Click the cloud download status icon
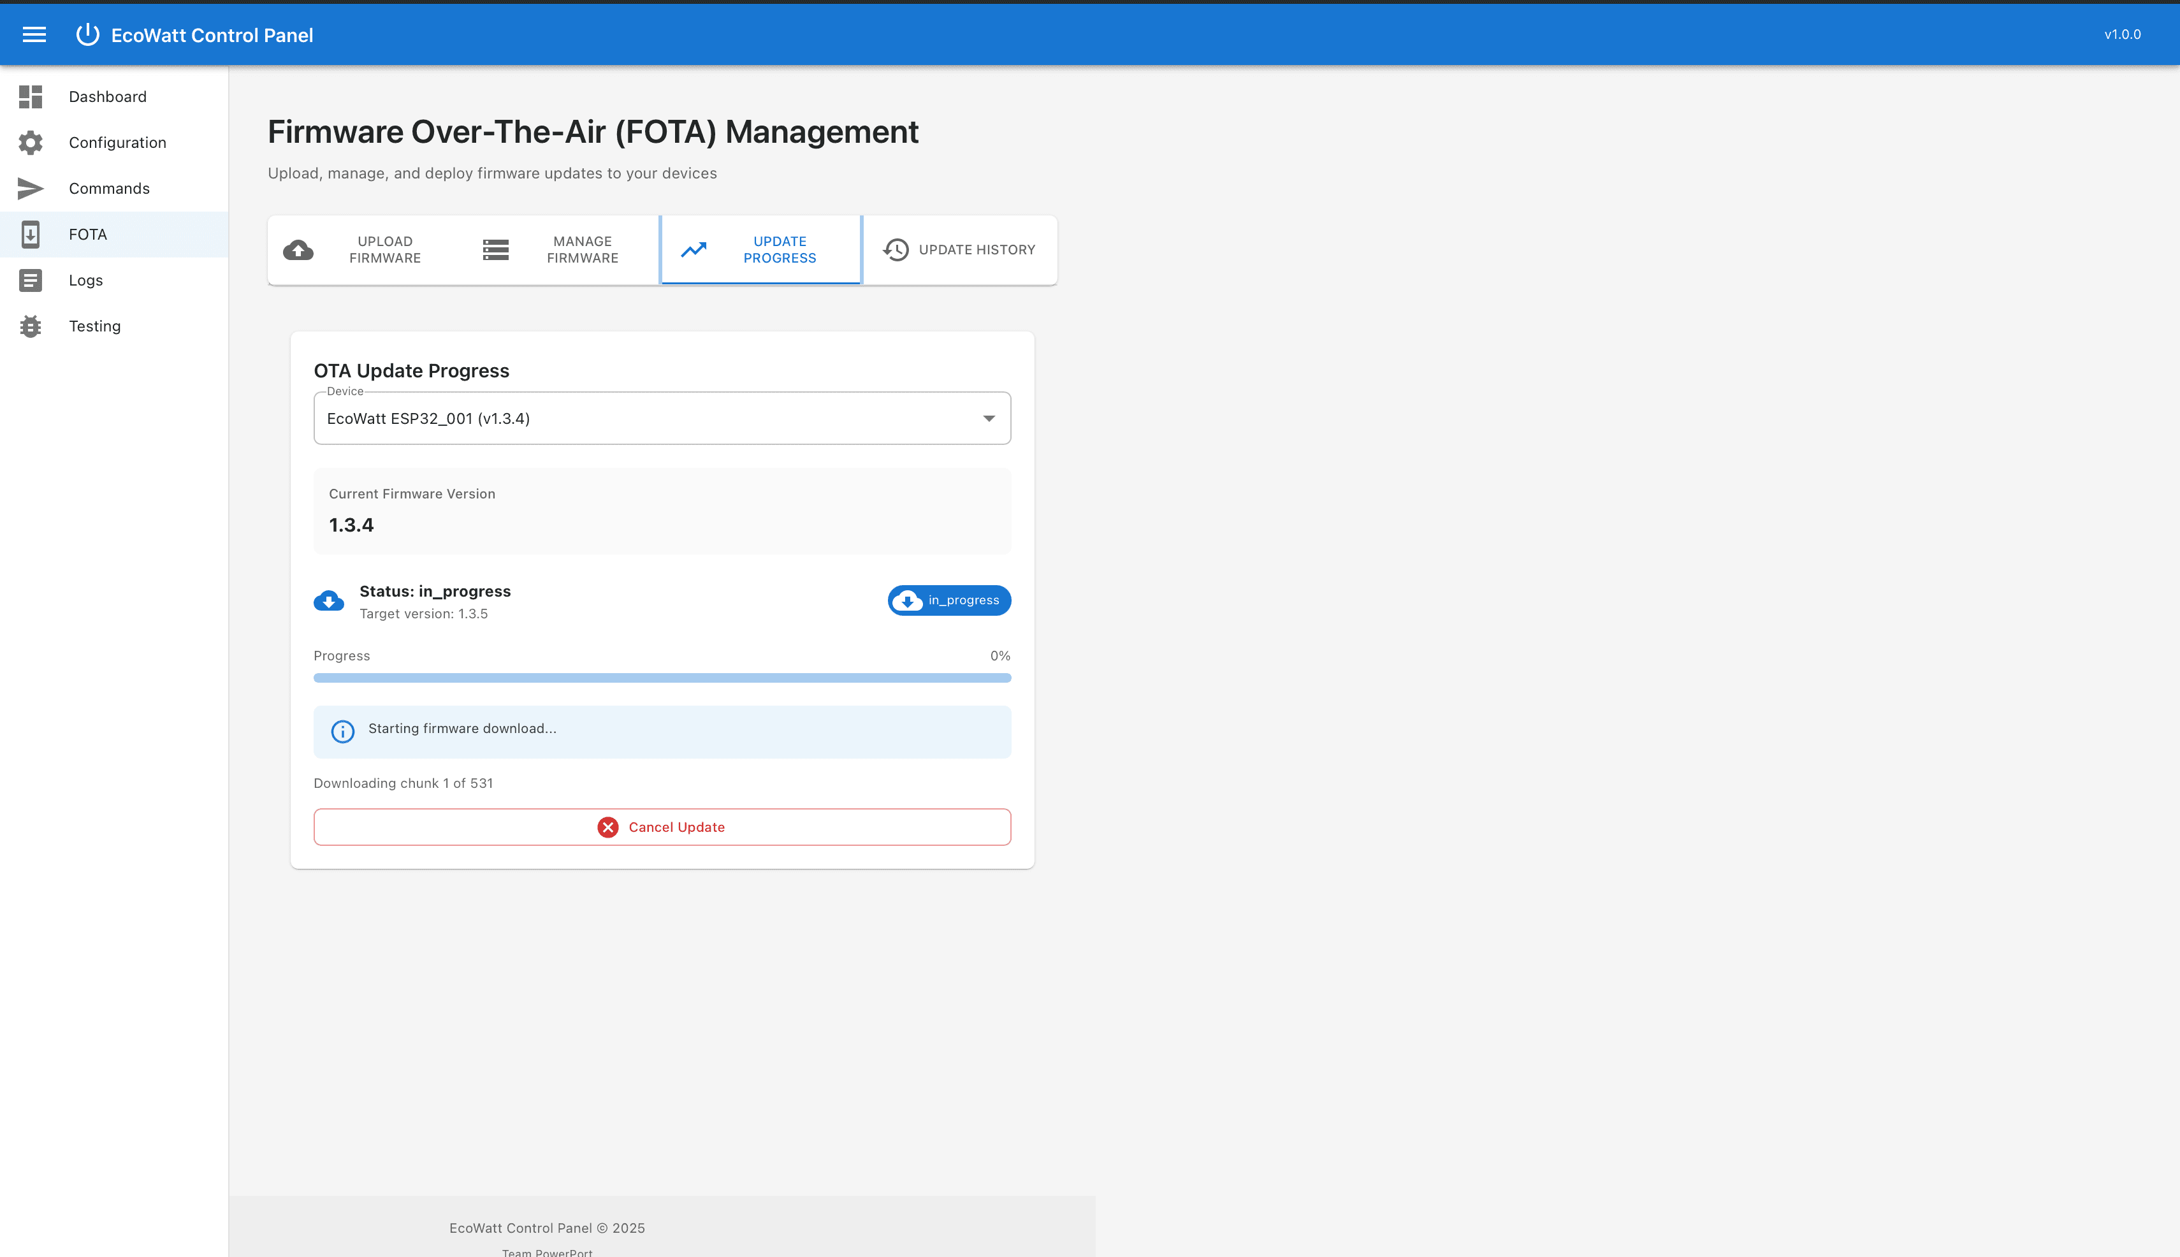 tap(328, 601)
